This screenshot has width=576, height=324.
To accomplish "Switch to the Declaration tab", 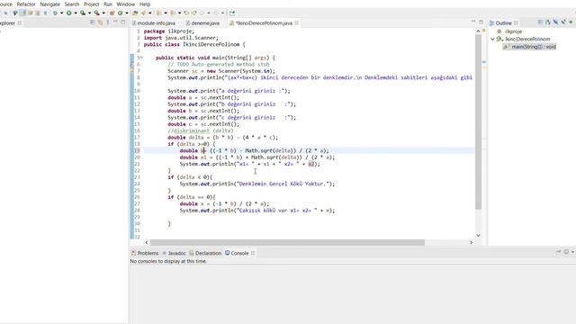I will [x=205, y=253].
